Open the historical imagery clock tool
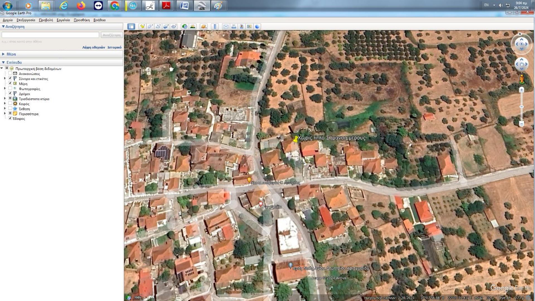This screenshot has height=301, width=535. (185, 26)
